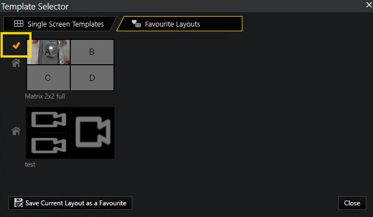
Task: Click the grid icon on Single Screen Templates
Action: (x=19, y=24)
